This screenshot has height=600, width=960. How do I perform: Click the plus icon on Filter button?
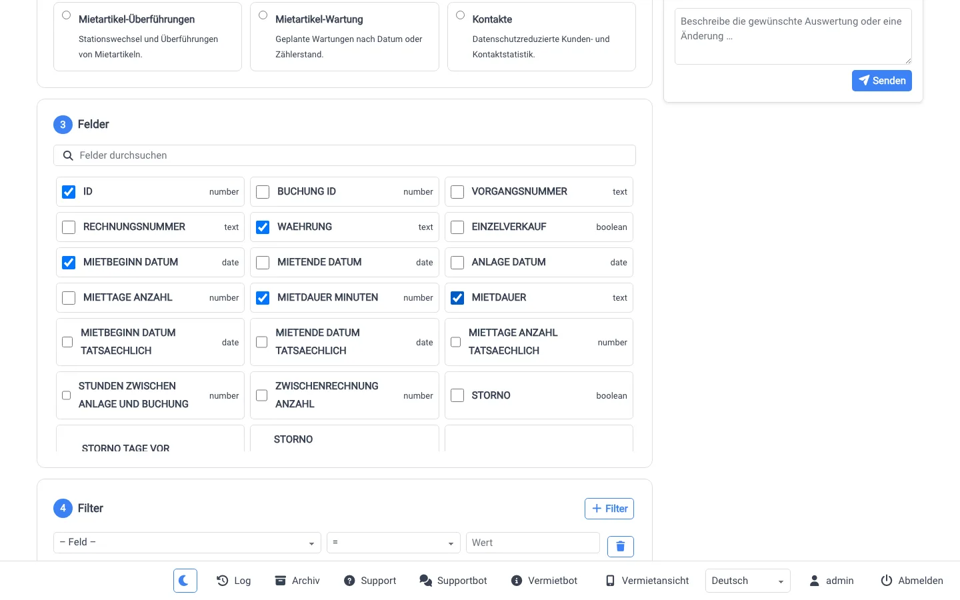[x=597, y=509]
